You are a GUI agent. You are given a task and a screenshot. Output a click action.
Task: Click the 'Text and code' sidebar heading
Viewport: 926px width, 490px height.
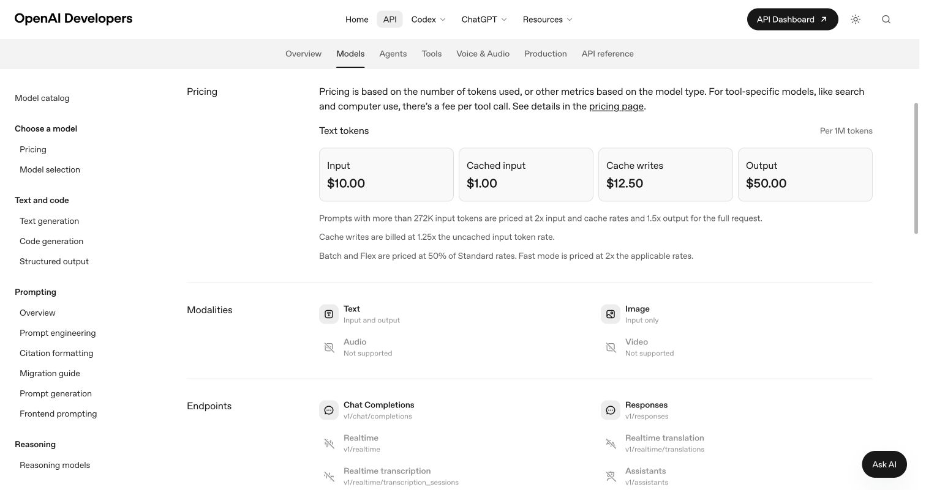point(42,200)
